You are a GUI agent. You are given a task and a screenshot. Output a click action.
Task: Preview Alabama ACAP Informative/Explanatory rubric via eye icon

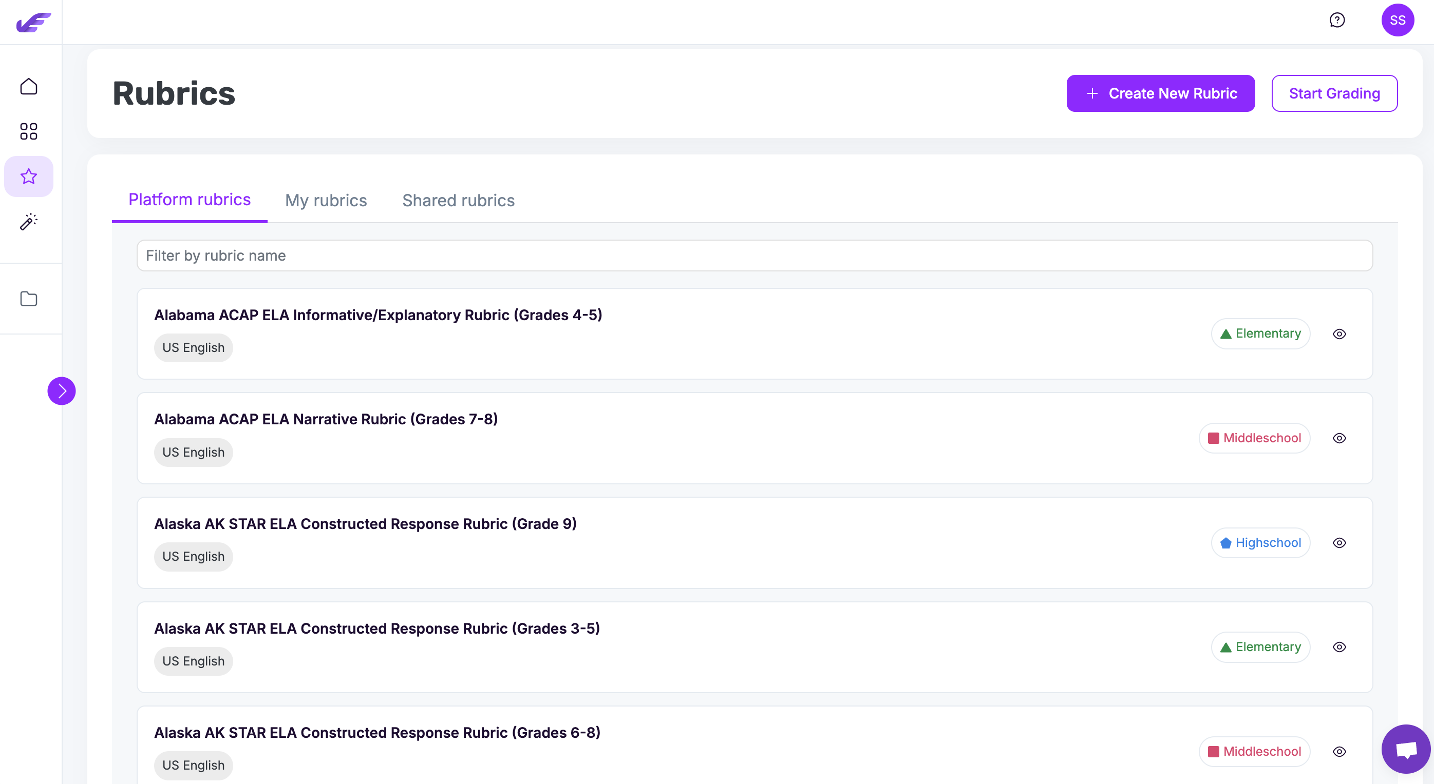pyautogui.click(x=1339, y=334)
